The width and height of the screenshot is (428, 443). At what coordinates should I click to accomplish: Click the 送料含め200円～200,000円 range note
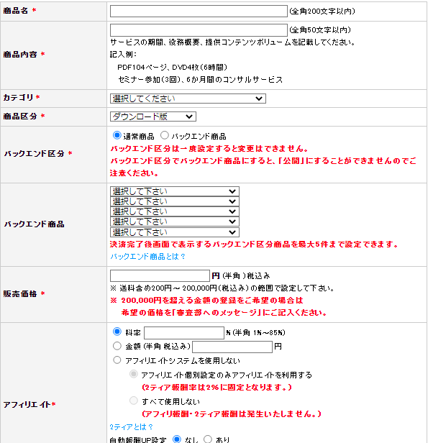(222, 288)
